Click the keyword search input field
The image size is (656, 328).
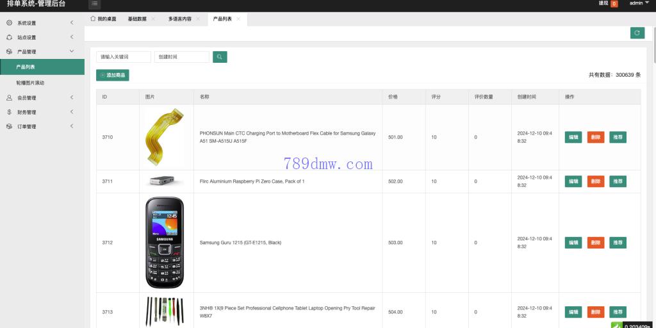(x=124, y=57)
